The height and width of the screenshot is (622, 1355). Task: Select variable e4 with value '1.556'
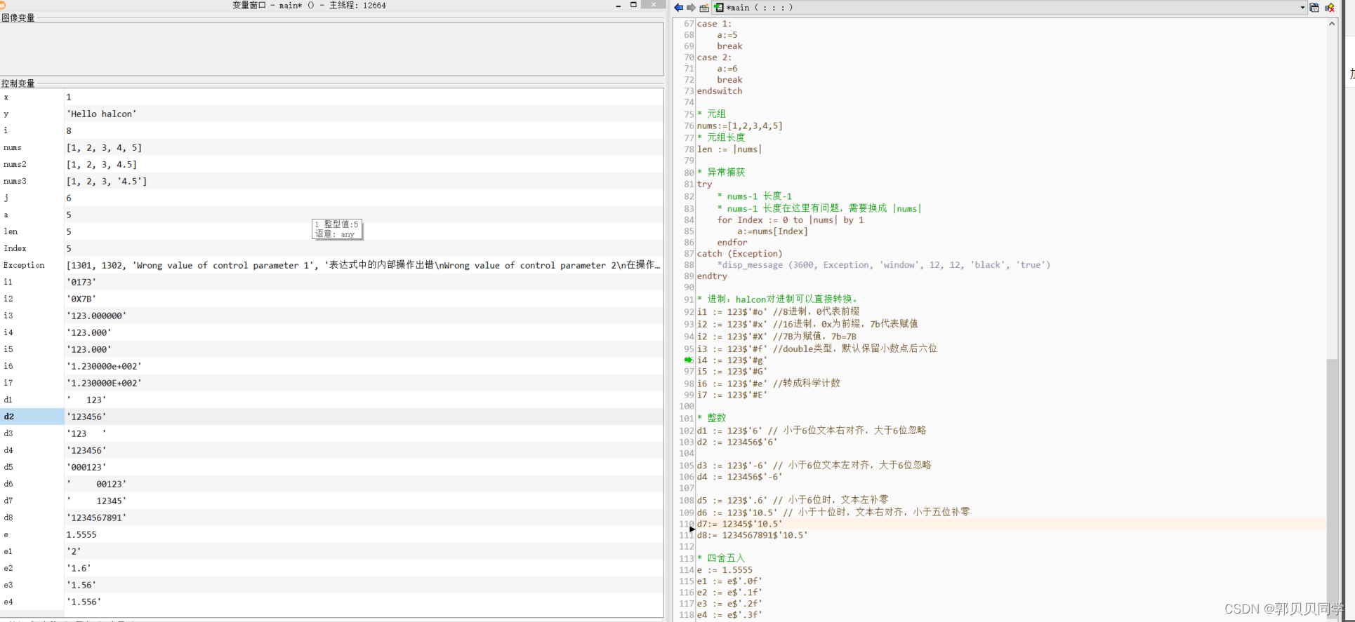tap(331, 602)
